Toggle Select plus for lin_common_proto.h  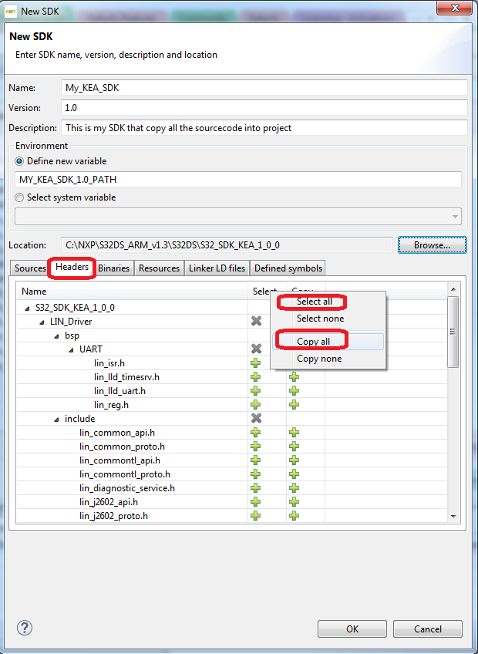tap(256, 447)
